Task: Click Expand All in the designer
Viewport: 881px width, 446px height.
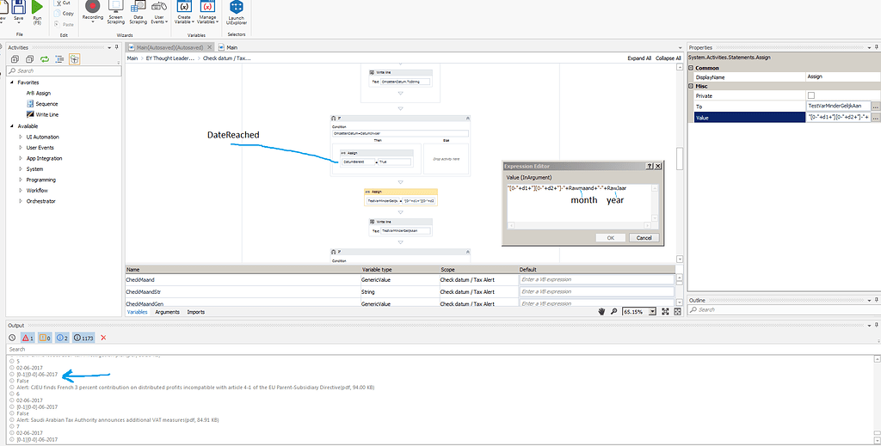Action: coord(639,58)
